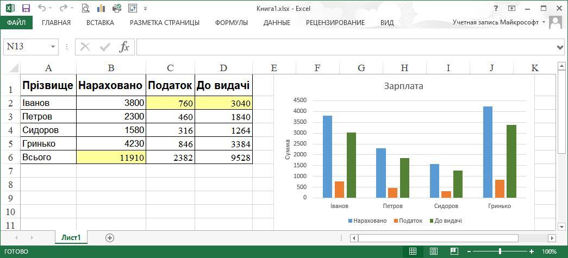Click the Excel application icon
Image resolution: width=568 pixels, height=258 pixels.
click(10, 8)
